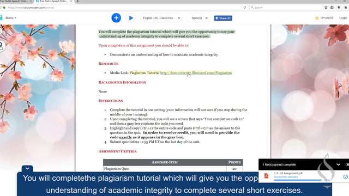Open a new browser tab with plus

click(77, 1)
